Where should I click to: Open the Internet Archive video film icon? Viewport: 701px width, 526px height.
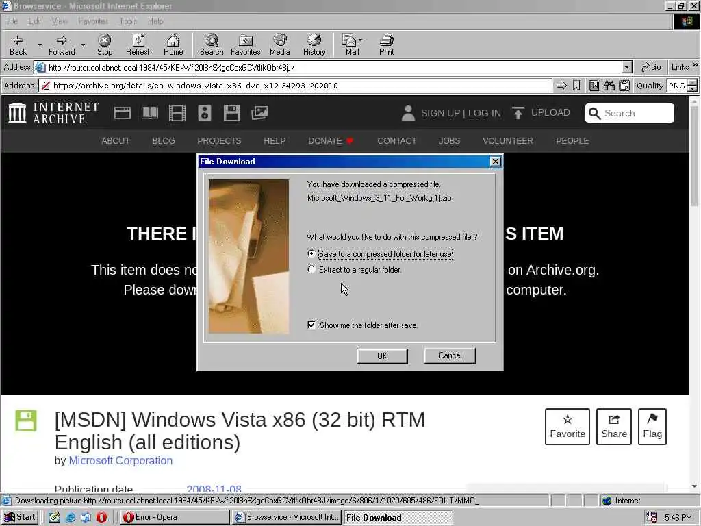[x=177, y=113]
